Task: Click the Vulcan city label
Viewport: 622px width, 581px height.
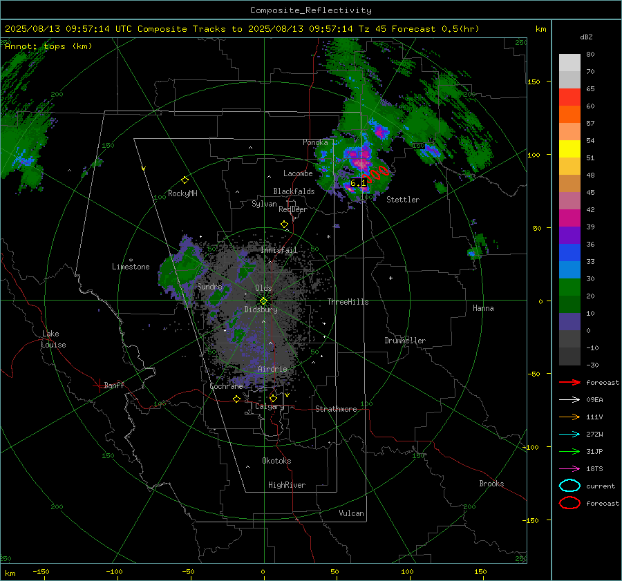Action: click(x=351, y=513)
